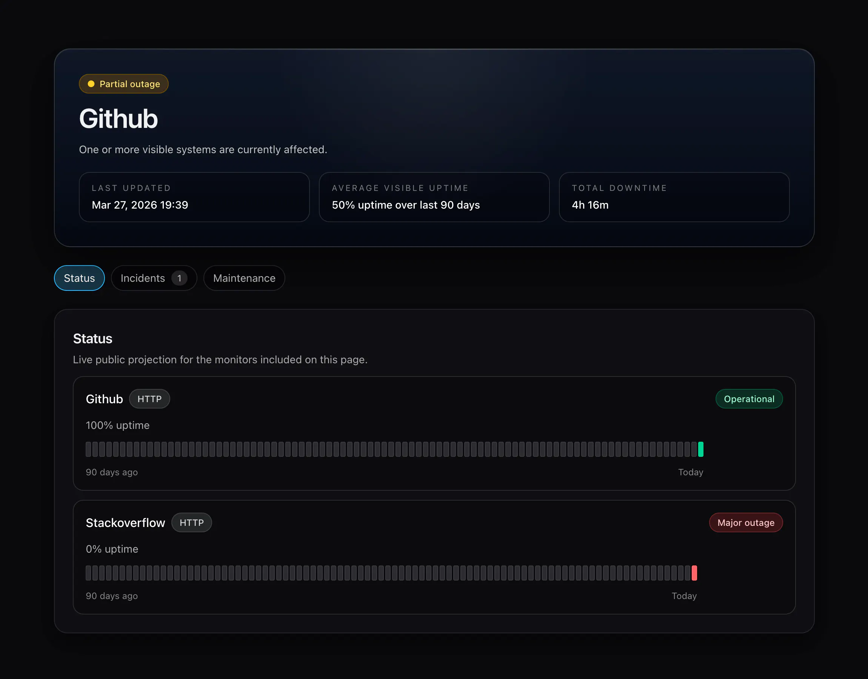The image size is (868, 679).
Task: Open the Stackoverflow monitor name
Action: 125,523
